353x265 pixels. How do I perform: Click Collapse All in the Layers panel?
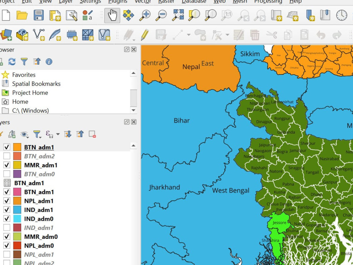point(80,134)
